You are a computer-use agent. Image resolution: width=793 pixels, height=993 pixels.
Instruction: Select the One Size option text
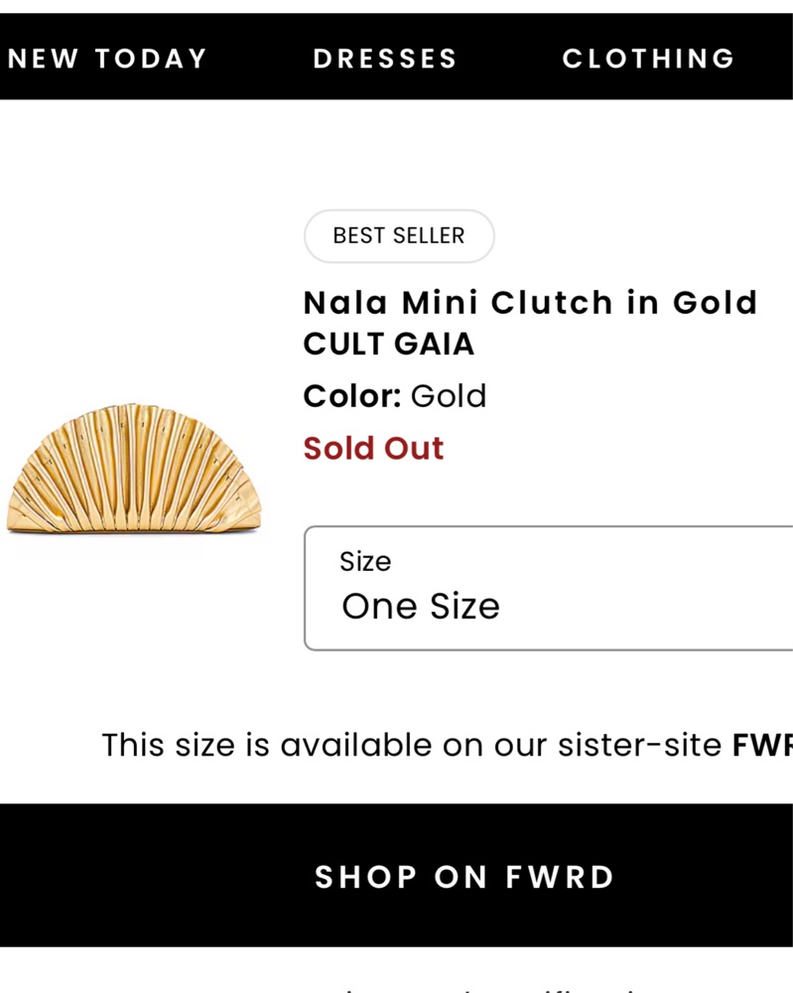(421, 606)
